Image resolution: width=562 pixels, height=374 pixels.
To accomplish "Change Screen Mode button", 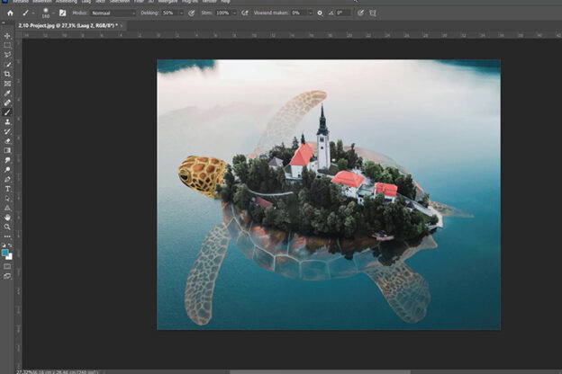I will (7, 276).
